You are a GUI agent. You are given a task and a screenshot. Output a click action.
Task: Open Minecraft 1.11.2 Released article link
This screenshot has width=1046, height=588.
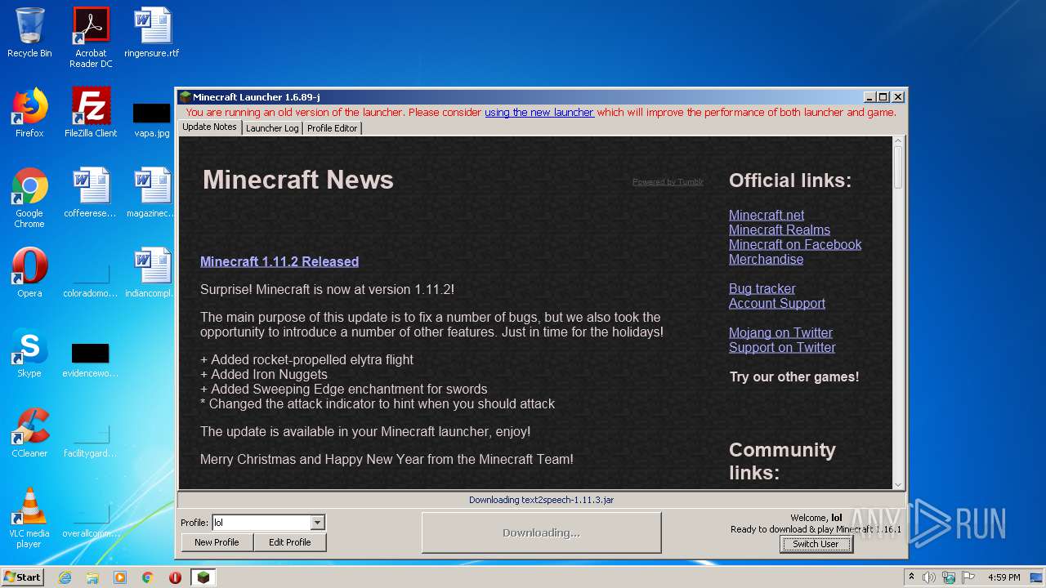pyautogui.click(x=279, y=261)
